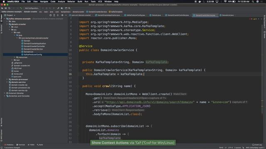Switch to DomainCrawlerApplication.java editor tab
Screen dimensions: 266x149
(108, 15)
